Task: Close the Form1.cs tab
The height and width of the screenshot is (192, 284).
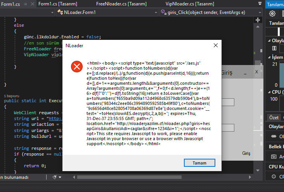Action: coord(33,4)
